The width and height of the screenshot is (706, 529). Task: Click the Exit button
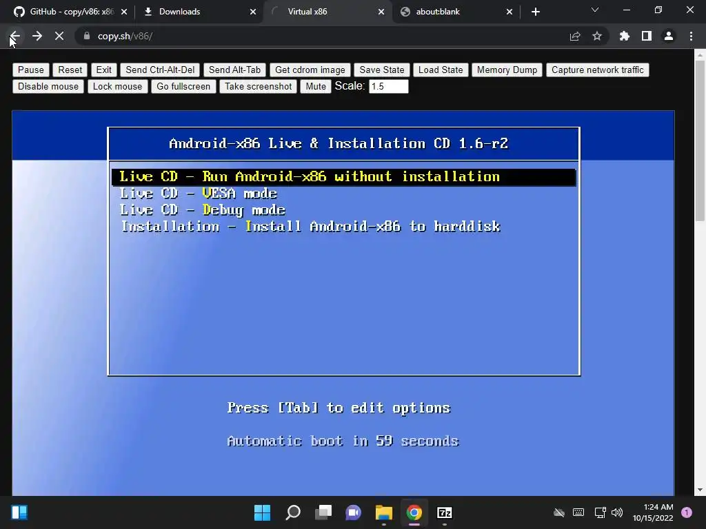click(103, 70)
